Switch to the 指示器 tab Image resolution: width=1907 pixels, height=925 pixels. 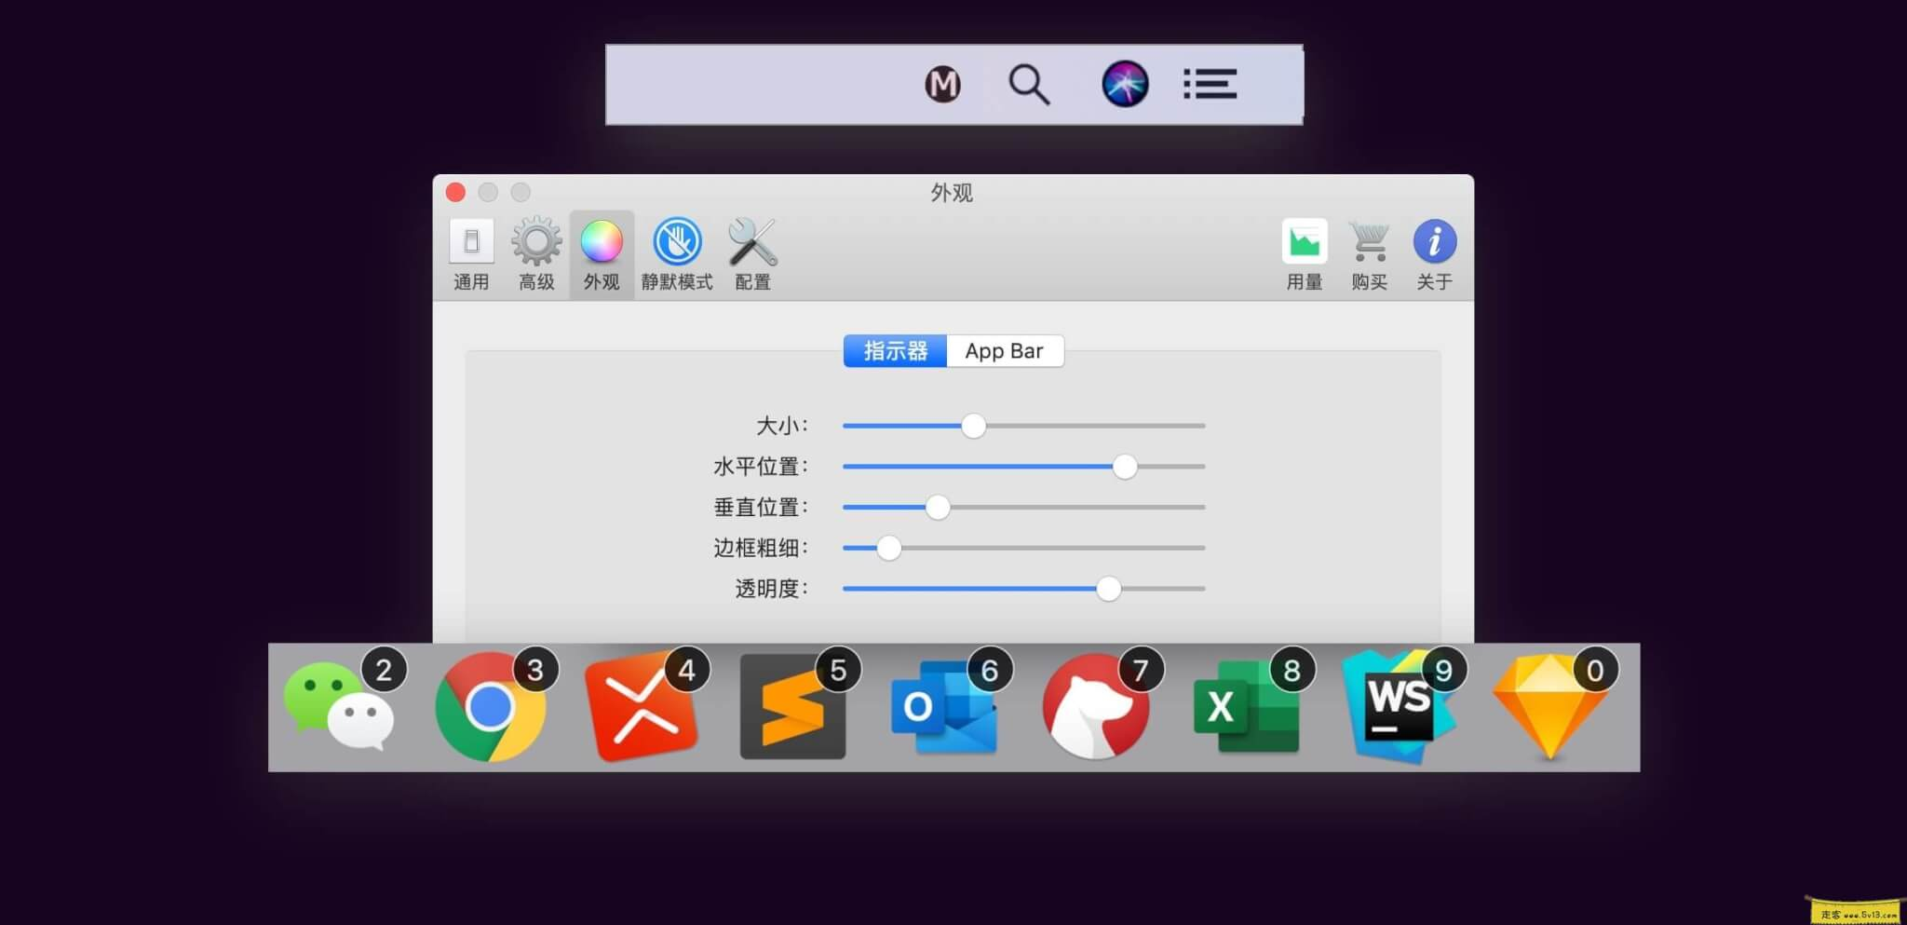point(895,350)
